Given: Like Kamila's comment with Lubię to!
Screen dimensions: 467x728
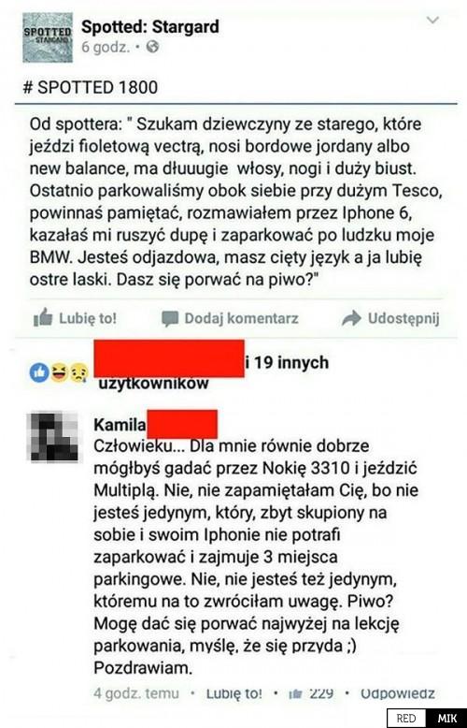Looking at the screenshot, I should click(x=233, y=693).
